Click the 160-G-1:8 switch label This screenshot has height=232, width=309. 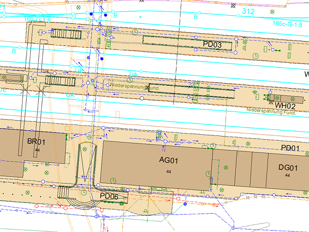coord(37,19)
